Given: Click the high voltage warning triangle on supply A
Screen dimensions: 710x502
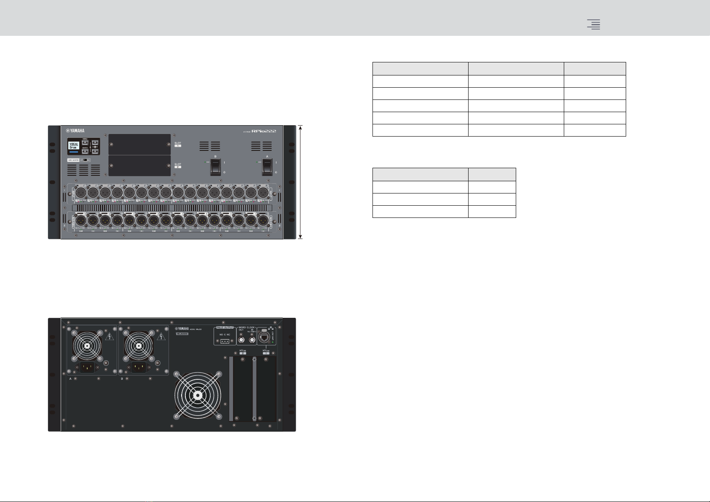Looking at the screenshot, I should pyautogui.click(x=110, y=337).
